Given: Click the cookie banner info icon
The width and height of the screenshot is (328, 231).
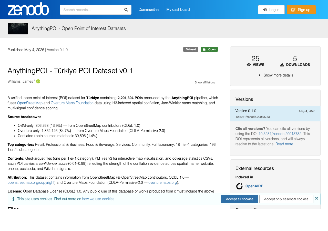Looking at the screenshot, I should (13, 199).
